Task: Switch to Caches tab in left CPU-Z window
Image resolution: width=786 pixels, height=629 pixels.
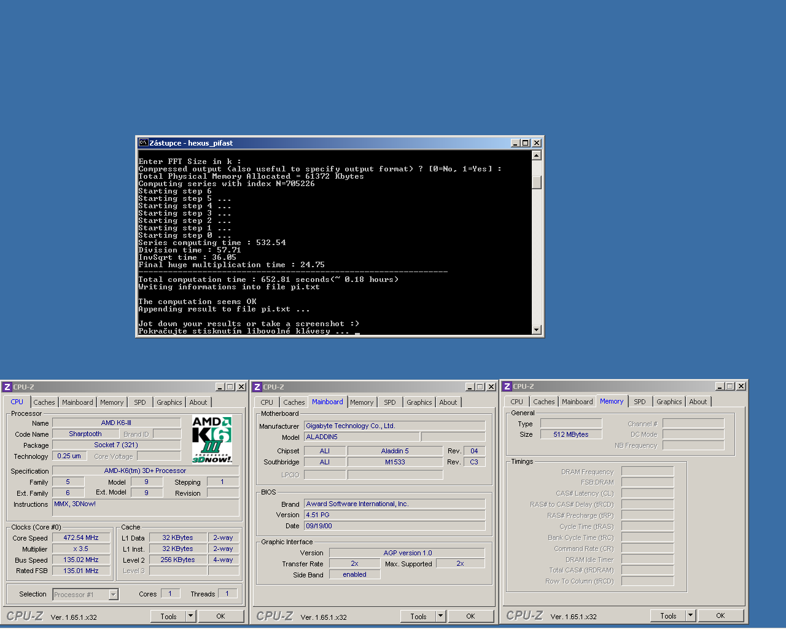Action: (x=44, y=402)
